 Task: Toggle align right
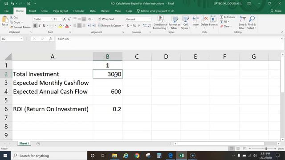click(x=84, y=26)
